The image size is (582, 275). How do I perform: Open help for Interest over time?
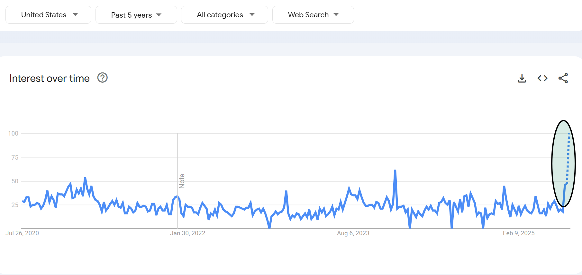click(102, 78)
